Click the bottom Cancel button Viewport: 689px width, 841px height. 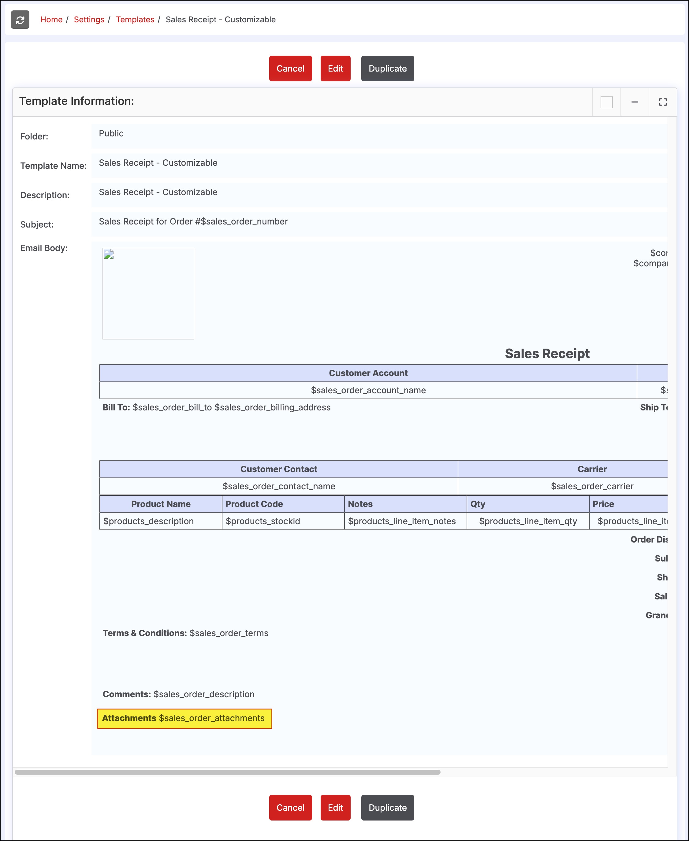[x=291, y=807]
